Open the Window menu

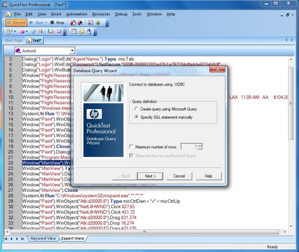[154, 14]
